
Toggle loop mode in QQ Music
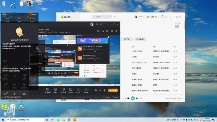click(125, 98)
